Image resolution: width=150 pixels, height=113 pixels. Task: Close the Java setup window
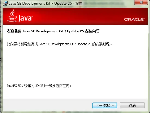(x=141, y=2)
